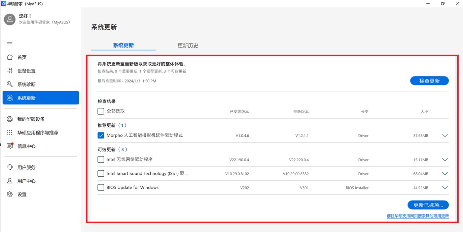Viewport: 463px width, 232px height.
Task: Click the 用户服务 headset icon
Action: click(x=10, y=167)
